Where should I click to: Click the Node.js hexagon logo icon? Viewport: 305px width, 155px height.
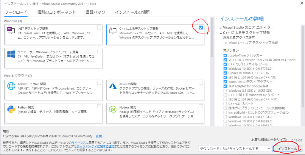113,110
